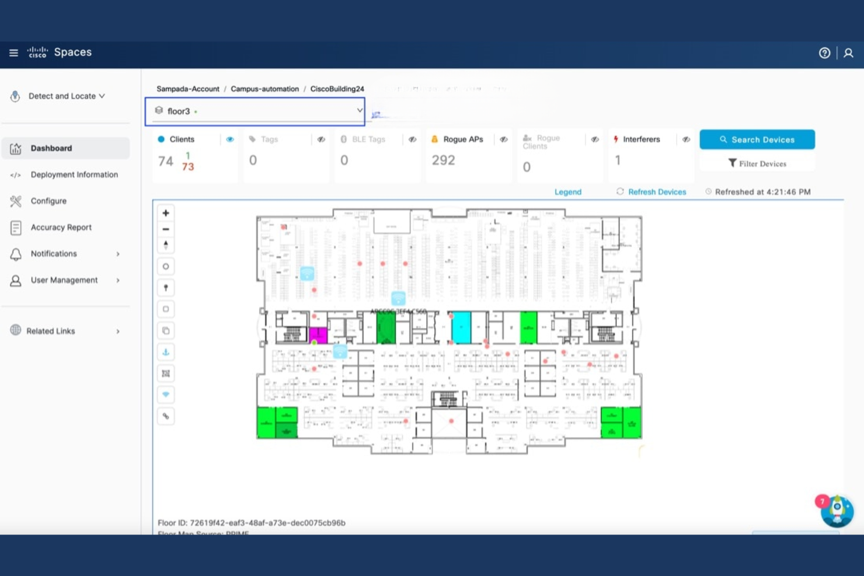The image size is (864, 576).
Task: Select the pin marker tool
Action: (x=166, y=288)
